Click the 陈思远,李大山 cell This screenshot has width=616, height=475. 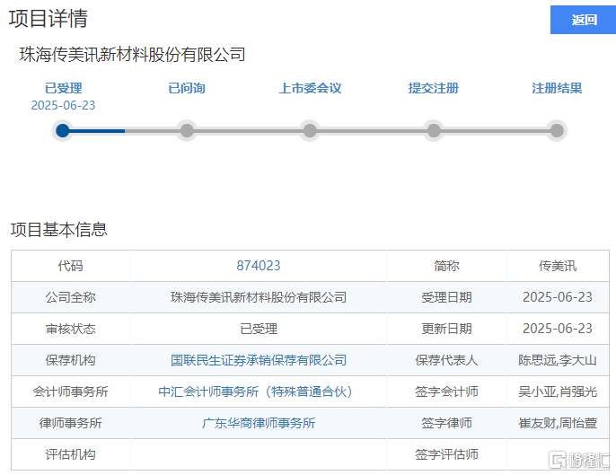tap(558, 360)
